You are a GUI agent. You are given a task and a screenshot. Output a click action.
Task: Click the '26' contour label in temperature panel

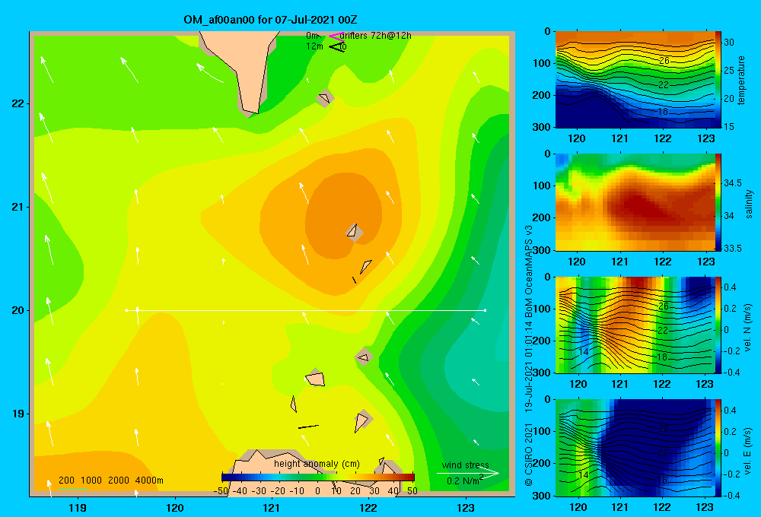click(x=664, y=61)
